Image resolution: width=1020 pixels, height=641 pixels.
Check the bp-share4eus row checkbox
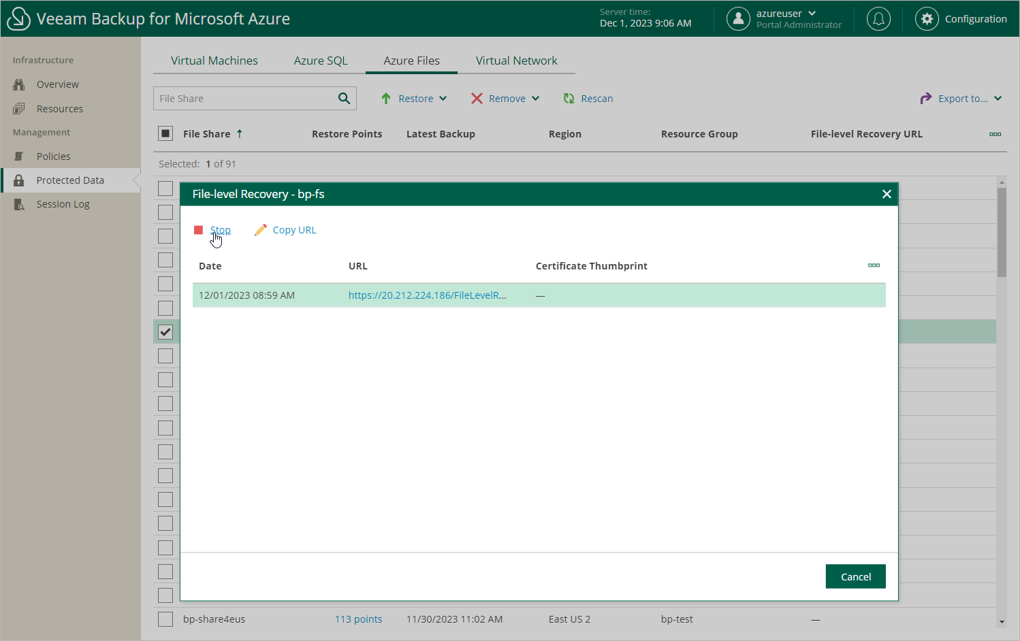pyautogui.click(x=165, y=619)
